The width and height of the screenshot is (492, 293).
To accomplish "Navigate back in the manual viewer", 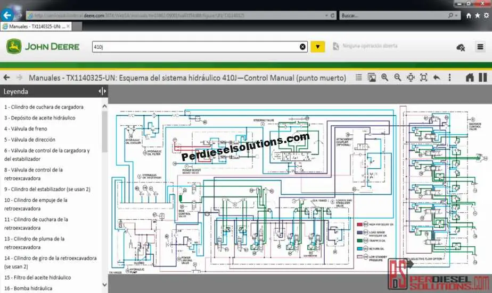I will pos(6,77).
